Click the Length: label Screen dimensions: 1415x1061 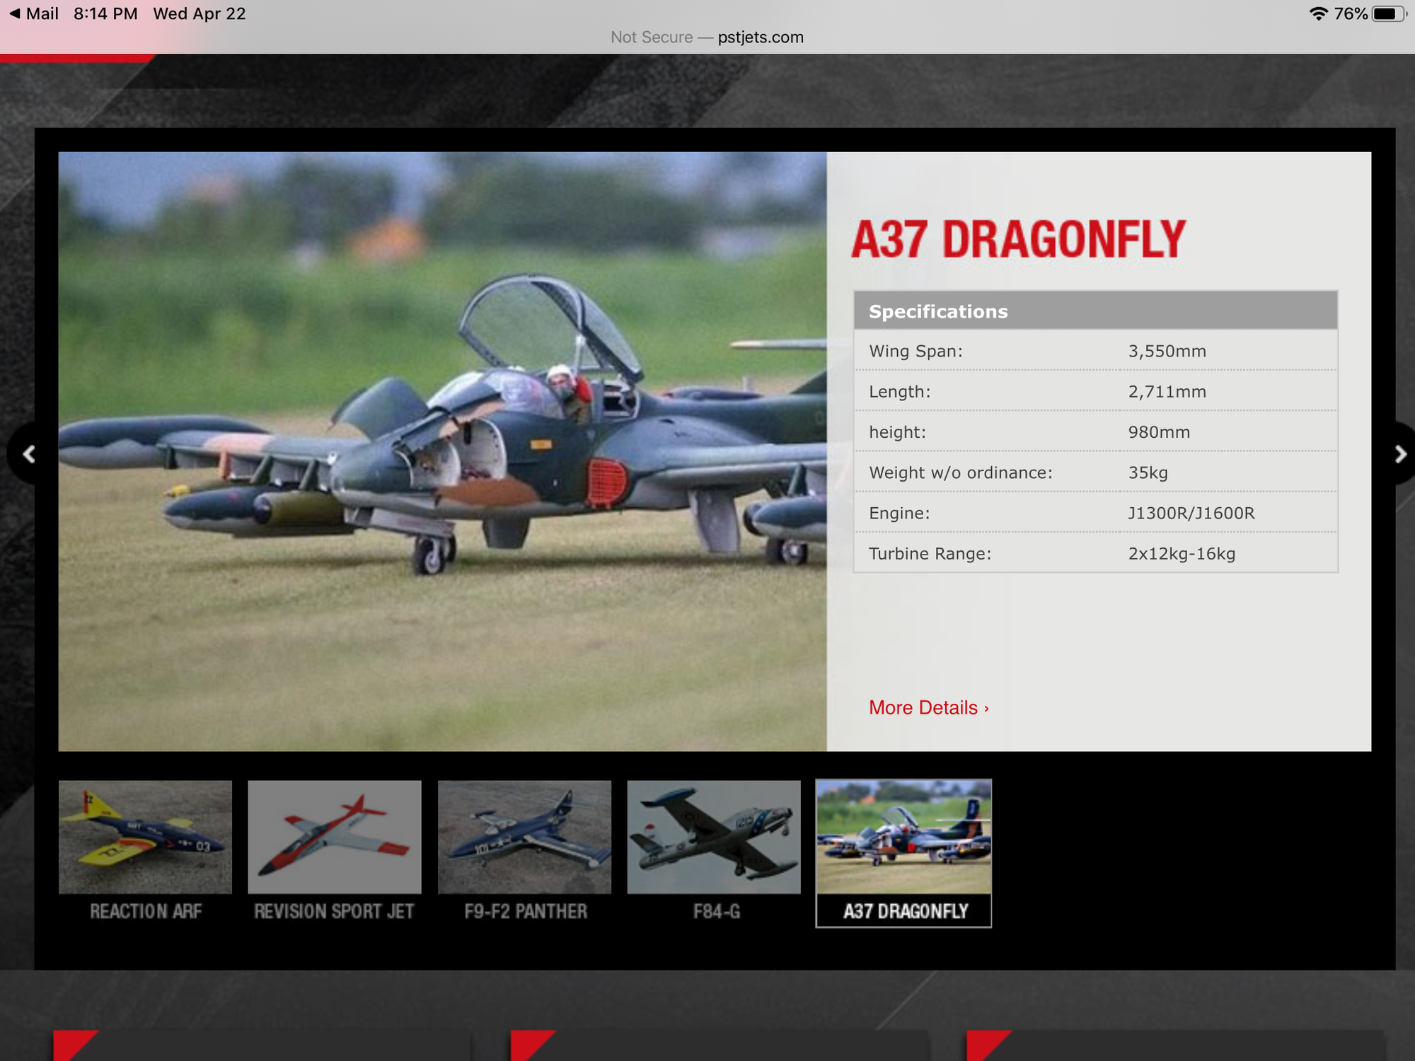tap(899, 391)
